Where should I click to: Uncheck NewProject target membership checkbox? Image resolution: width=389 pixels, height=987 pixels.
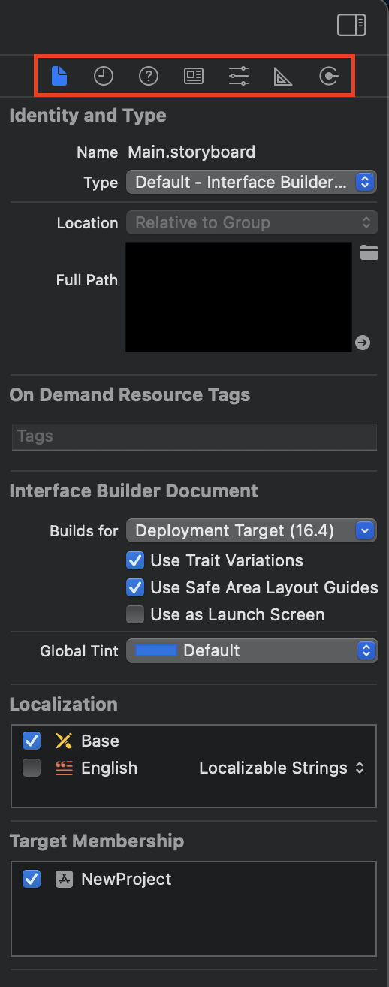pyautogui.click(x=32, y=879)
